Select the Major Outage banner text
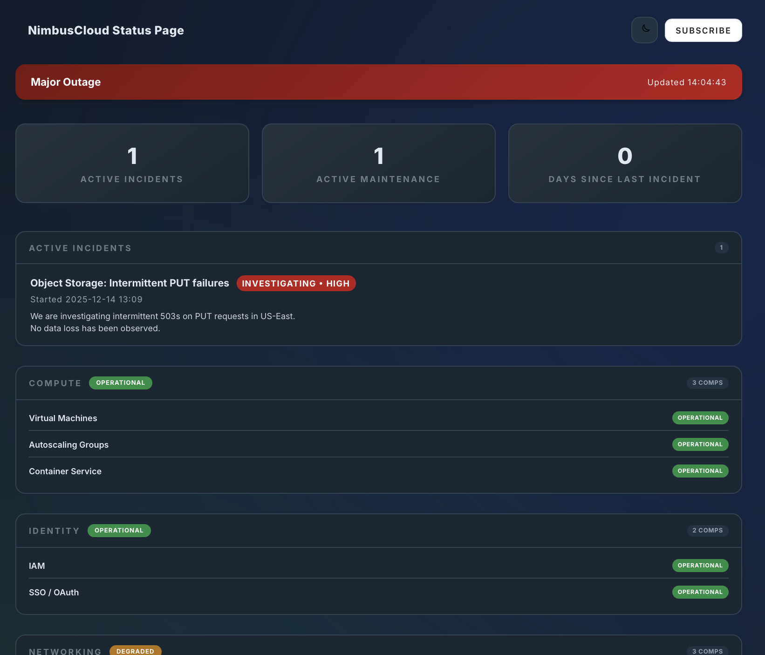This screenshot has width=765, height=655. point(66,82)
